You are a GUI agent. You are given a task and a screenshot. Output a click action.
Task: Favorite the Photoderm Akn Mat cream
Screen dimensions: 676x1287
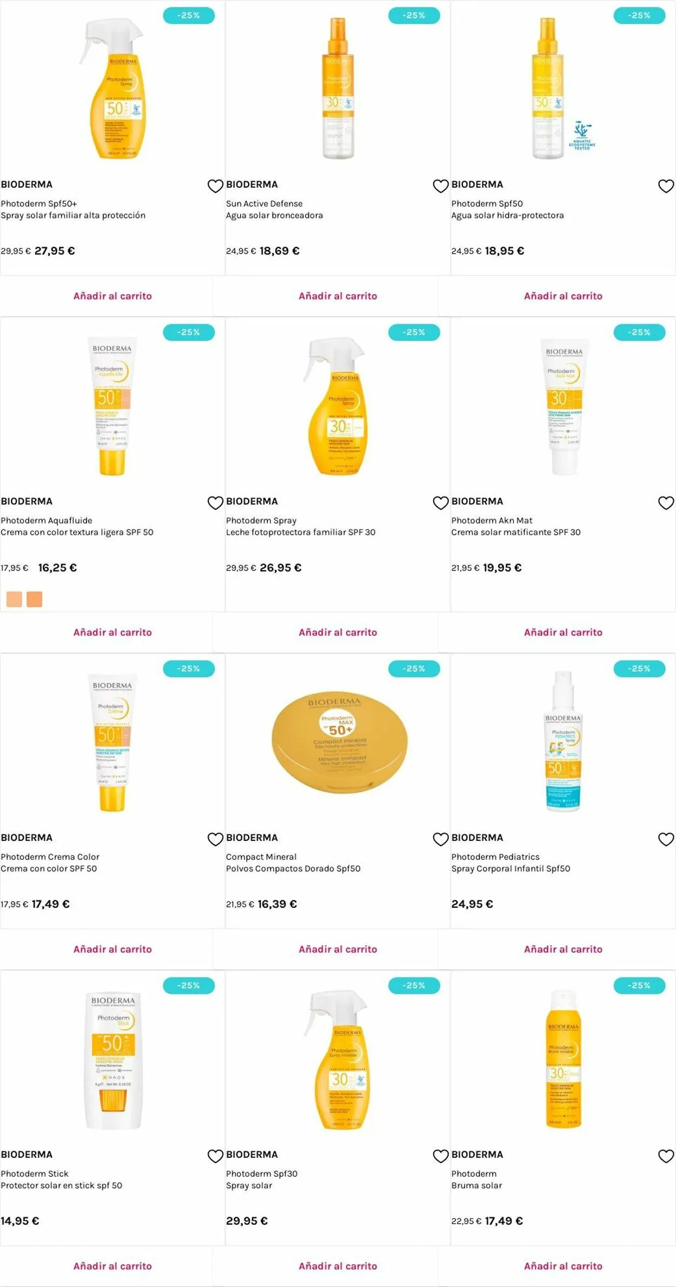point(666,503)
